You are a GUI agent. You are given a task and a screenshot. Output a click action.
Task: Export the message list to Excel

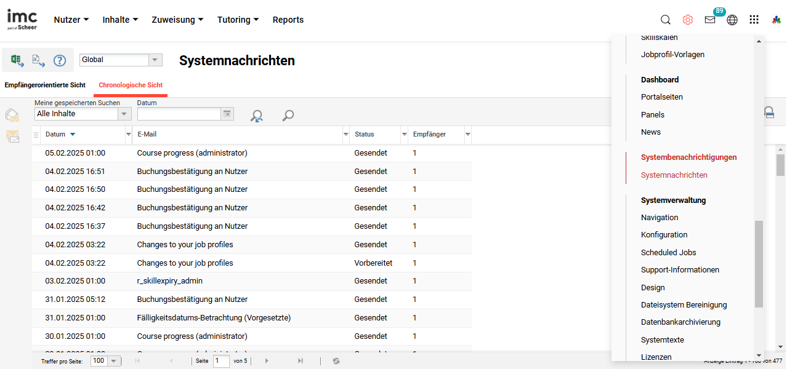pos(17,60)
